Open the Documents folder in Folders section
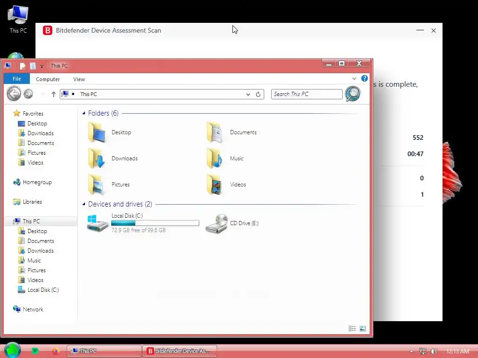The height and width of the screenshot is (358, 478). click(232, 132)
